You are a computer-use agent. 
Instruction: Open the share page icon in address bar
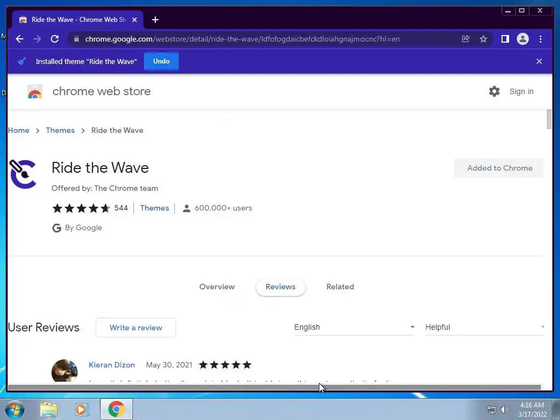point(466,39)
